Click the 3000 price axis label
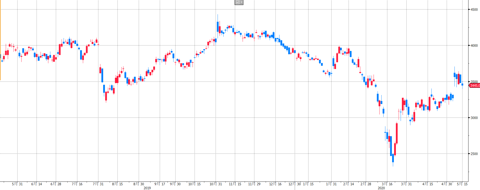 474,118
